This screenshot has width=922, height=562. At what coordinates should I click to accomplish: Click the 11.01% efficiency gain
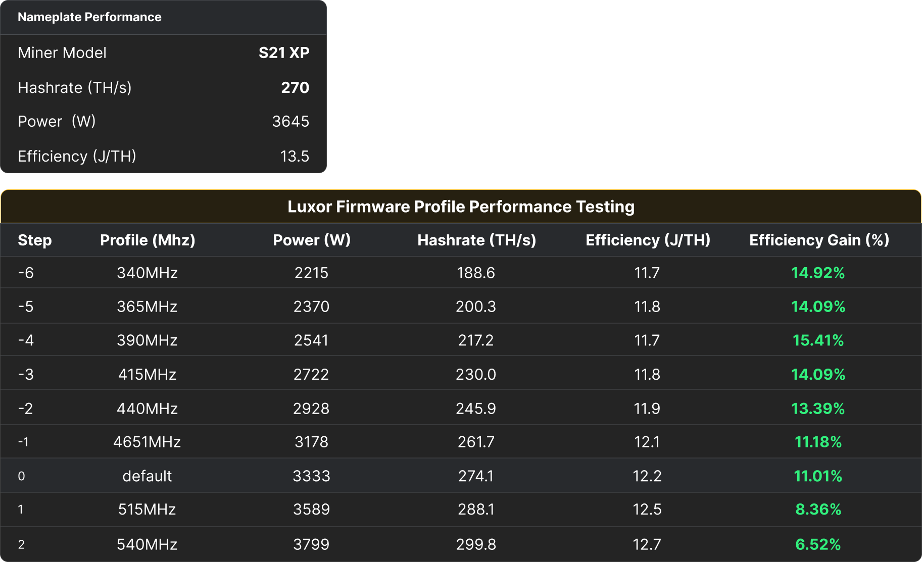tap(818, 476)
